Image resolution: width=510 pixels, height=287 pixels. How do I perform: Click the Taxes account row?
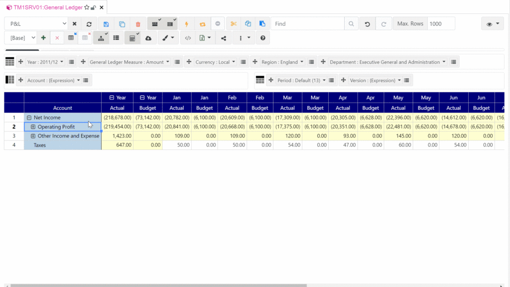click(x=41, y=145)
